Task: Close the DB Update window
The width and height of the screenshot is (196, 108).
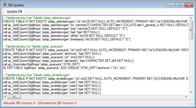Action: click(x=189, y=5)
